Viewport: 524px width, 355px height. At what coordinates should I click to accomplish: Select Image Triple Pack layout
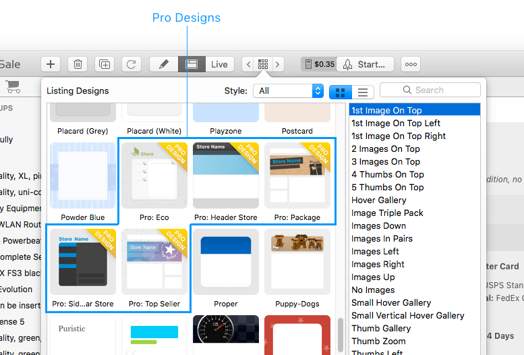tap(415, 213)
